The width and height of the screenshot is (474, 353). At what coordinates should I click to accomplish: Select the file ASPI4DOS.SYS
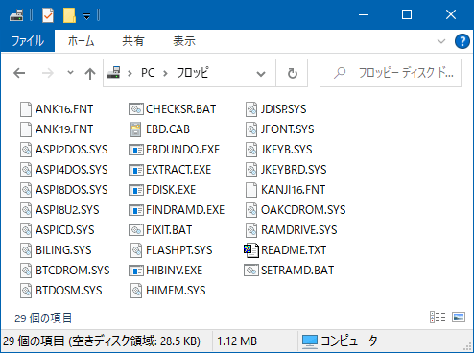click(x=64, y=170)
